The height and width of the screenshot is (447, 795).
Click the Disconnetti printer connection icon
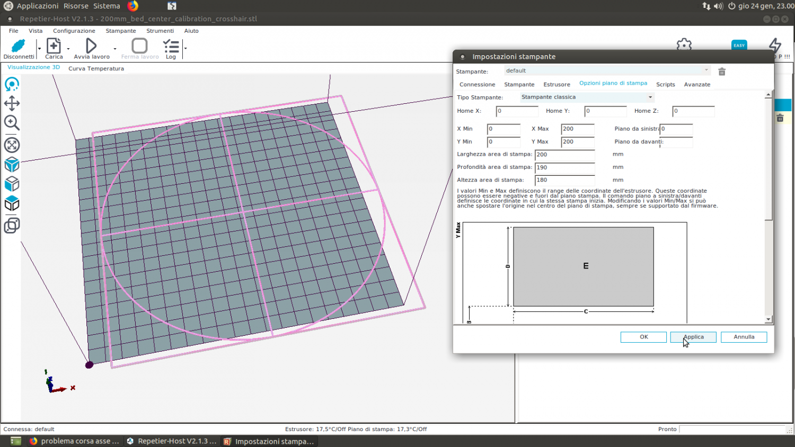point(19,47)
